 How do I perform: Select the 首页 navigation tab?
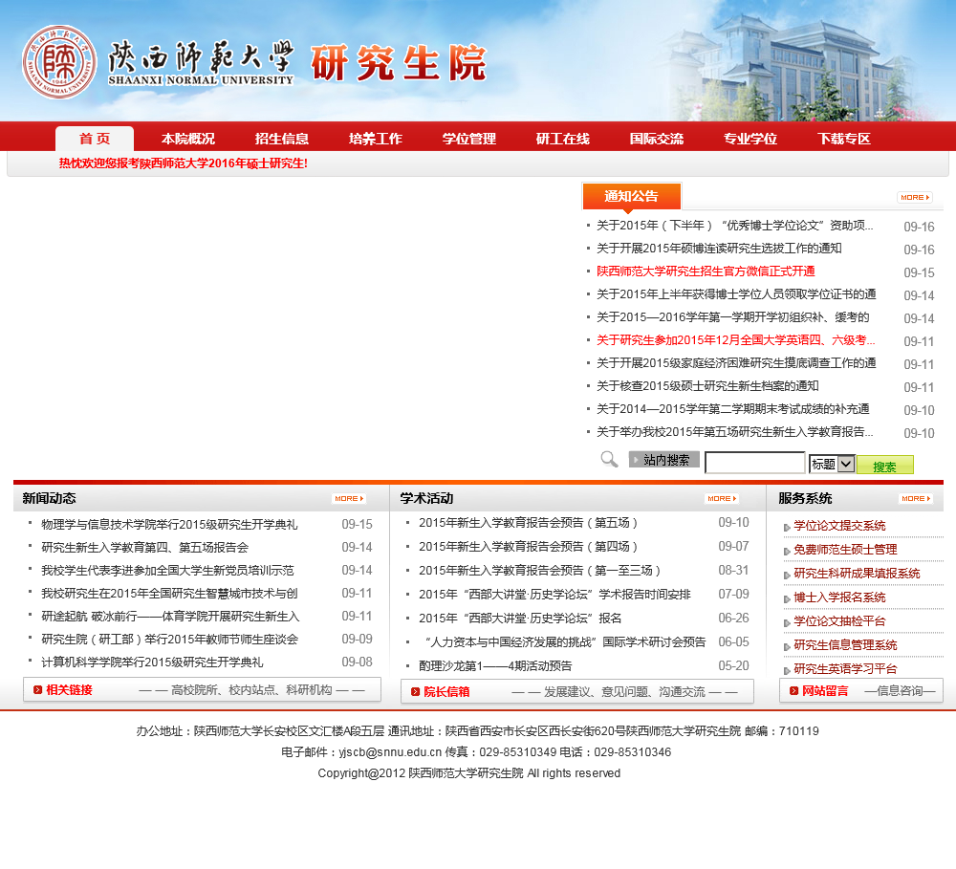[x=95, y=139]
